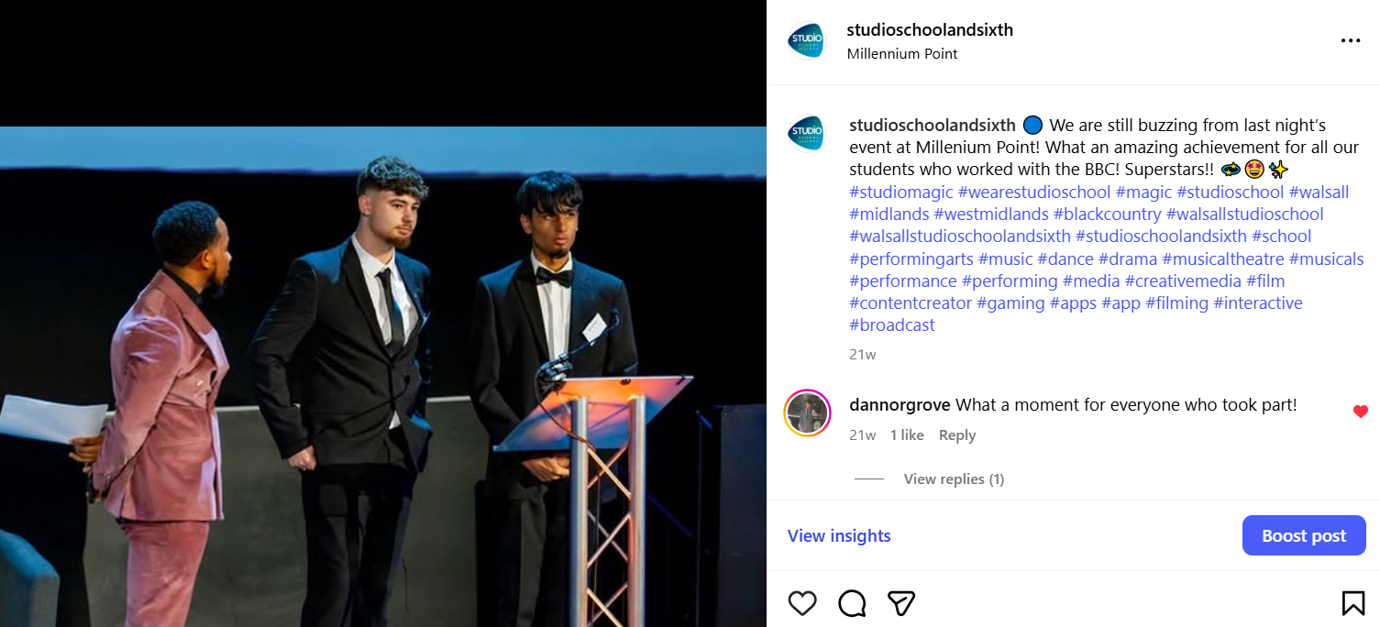This screenshot has width=1380, height=627.
Task: Open studioschoolandsixth profile picture in header
Action: pyautogui.click(x=807, y=41)
